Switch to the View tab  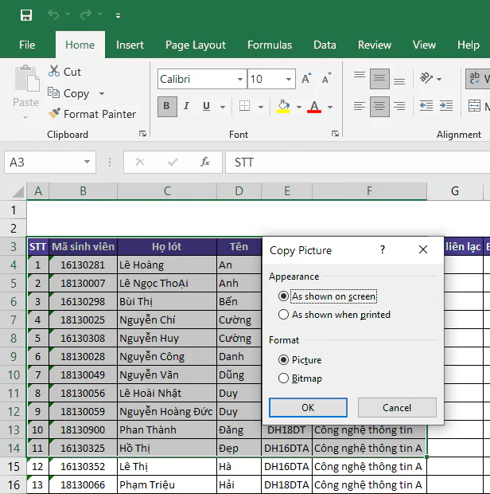(x=424, y=45)
